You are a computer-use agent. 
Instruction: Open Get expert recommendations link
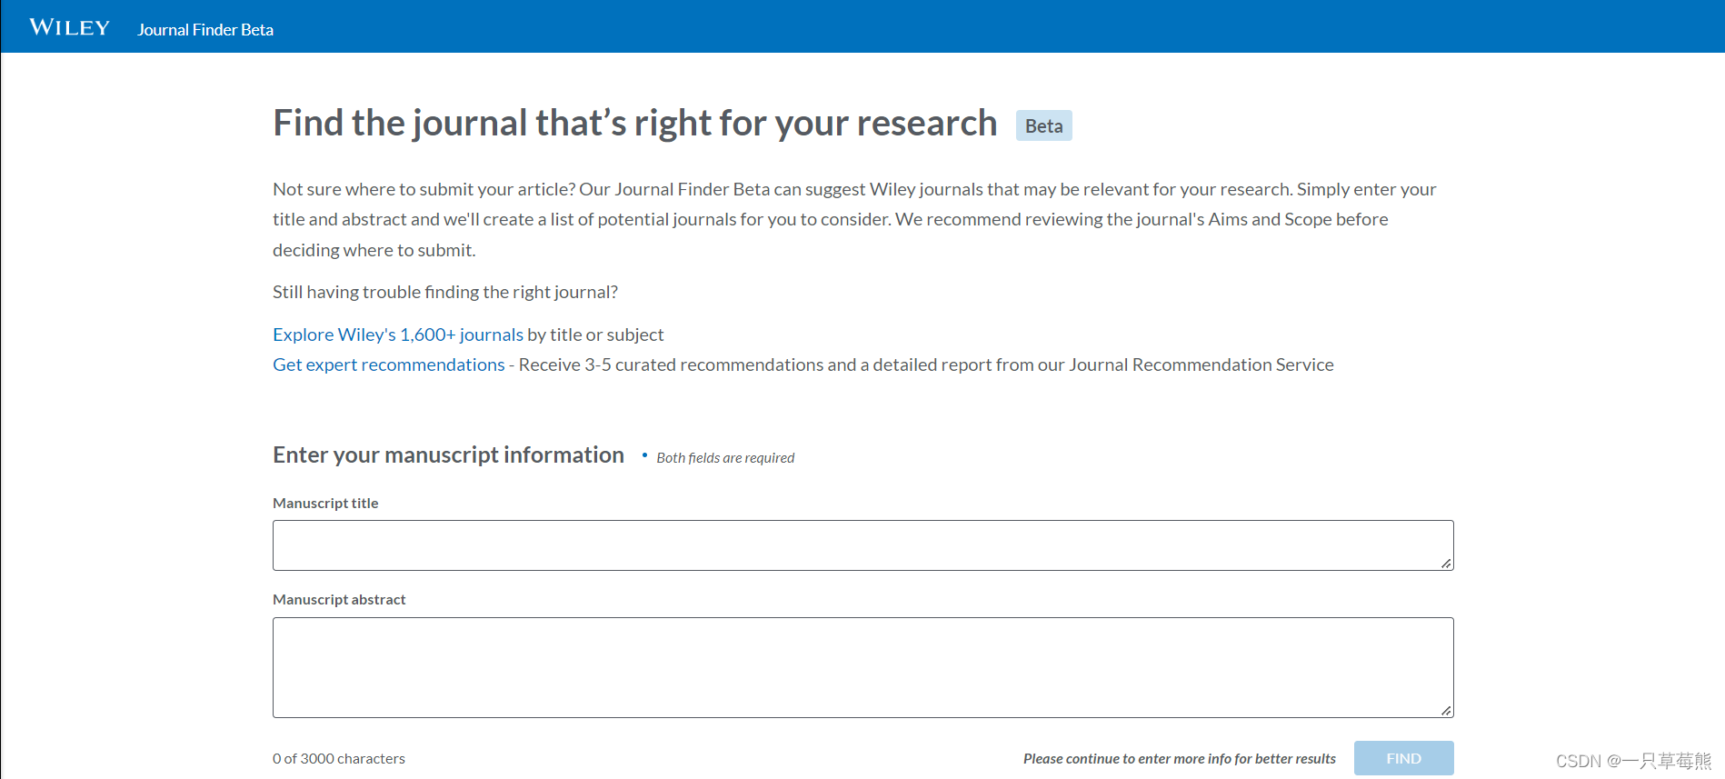389,365
